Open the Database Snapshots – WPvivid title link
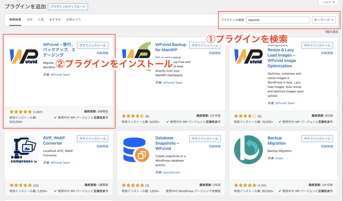 click(167, 143)
